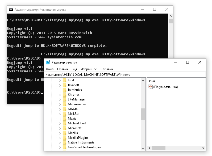Click the Command Prompt scroll up arrow

(x=171, y=16)
